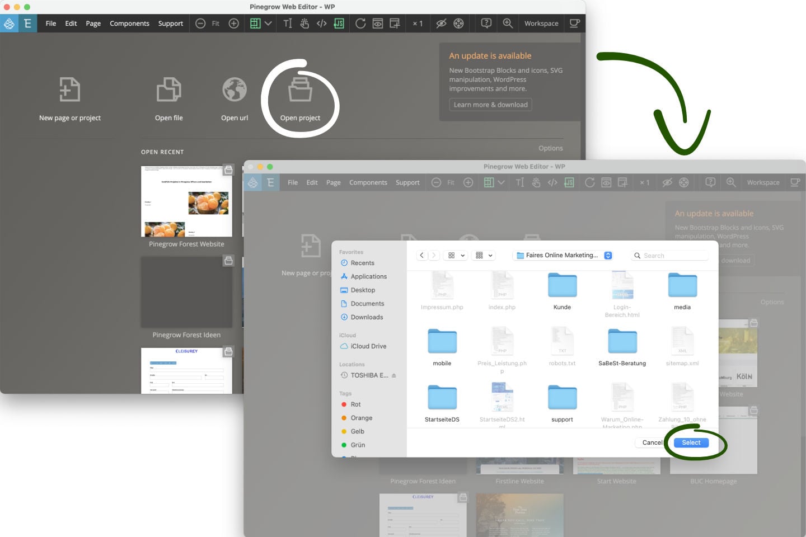Screen dimensions: 806x537
Task: Toggle the crossed-eye visibility icon in front window
Action: [667, 182]
